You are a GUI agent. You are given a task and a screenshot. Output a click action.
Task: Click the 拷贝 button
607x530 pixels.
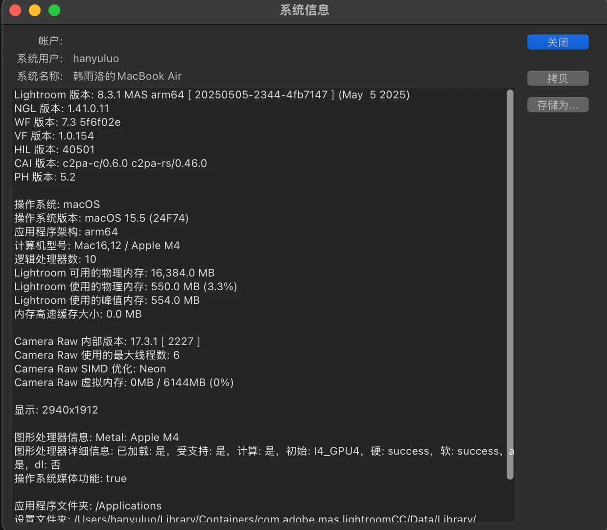558,78
